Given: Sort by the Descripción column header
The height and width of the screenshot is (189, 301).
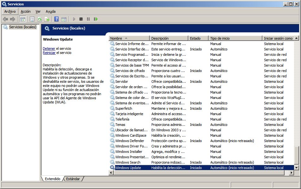Looking at the screenshot, I should click(169, 38).
